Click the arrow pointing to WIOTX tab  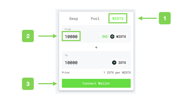coord(147,18)
